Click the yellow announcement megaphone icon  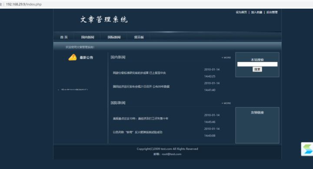click(73, 57)
